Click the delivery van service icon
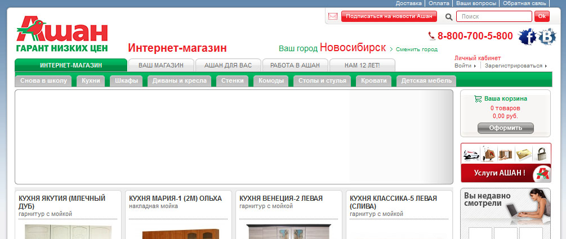 [471, 154]
